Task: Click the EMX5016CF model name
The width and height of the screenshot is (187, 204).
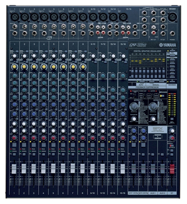Action: 138,45
